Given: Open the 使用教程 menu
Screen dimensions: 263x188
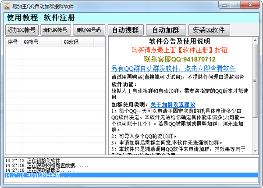Looking at the screenshot, I should (22, 18).
